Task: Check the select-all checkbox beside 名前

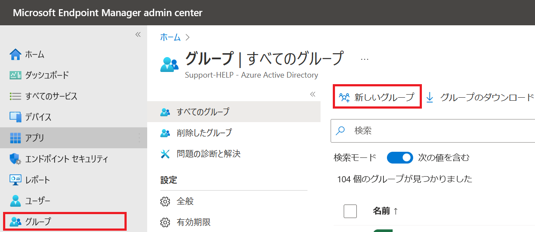Action: tap(350, 211)
